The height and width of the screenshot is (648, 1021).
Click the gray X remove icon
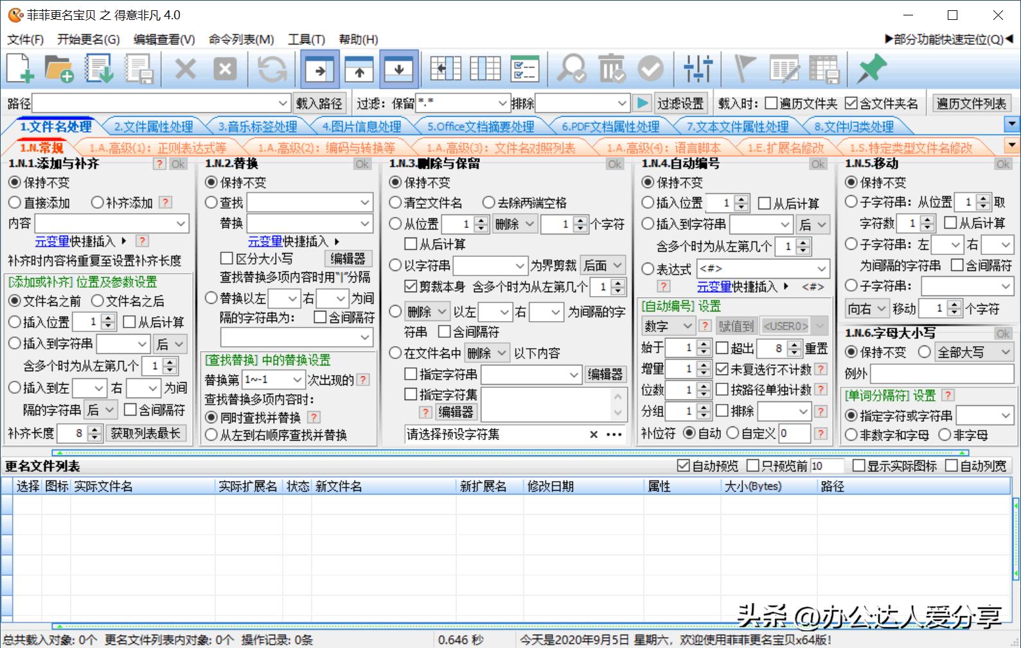[x=186, y=68]
